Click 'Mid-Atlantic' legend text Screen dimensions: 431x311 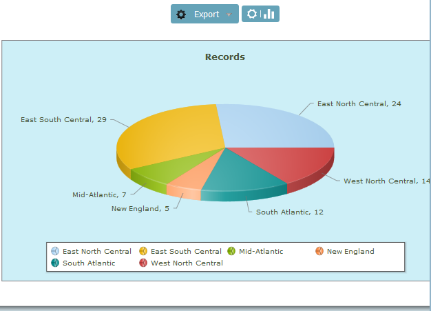pos(261,251)
